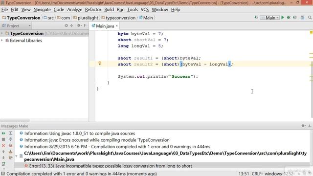This screenshot has height=176, width=313.
Task: Open Messages panel gear settings icon
Action: 303,126
